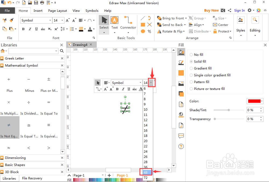Click the Print icon in quick access toolbar

42,3
